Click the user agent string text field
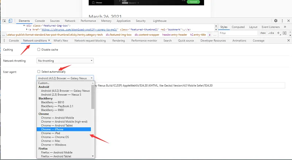Viewport: 292px width, 160px height. pyautogui.click(x=190, y=85)
